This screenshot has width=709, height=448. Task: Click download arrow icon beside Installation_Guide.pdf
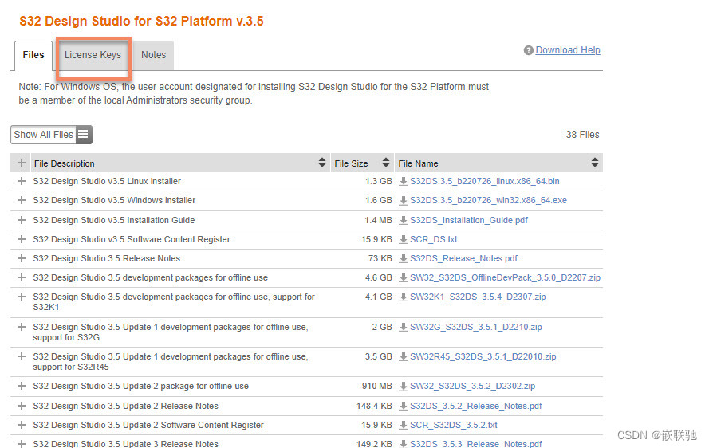404,220
